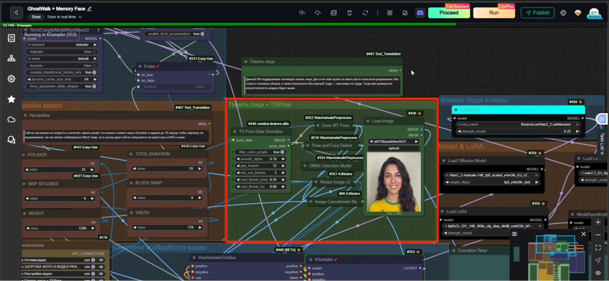
Task: Click the Publish button
Action: 537,13
